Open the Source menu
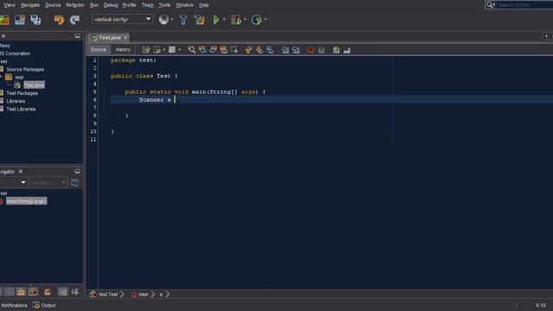Image resolution: width=553 pixels, height=311 pixels. [53, 5]
